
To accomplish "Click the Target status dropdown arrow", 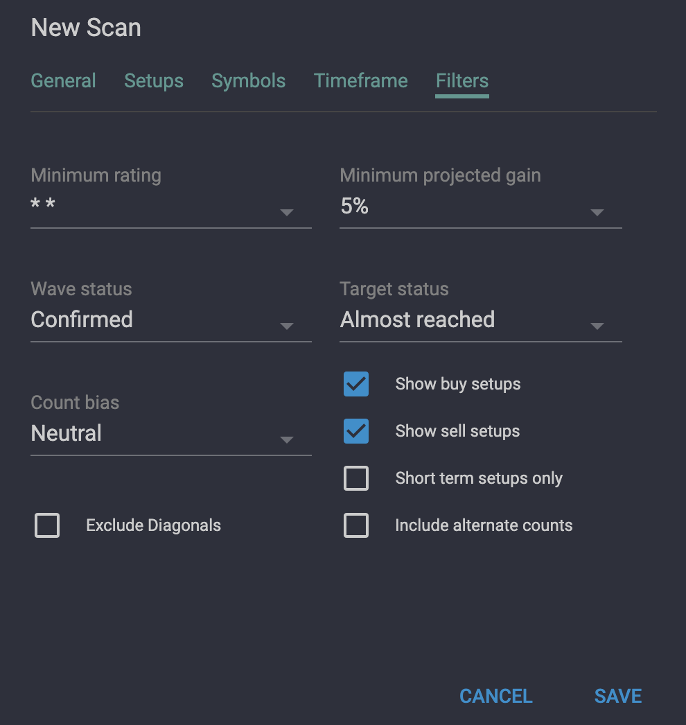I will [x=597, y=326].
